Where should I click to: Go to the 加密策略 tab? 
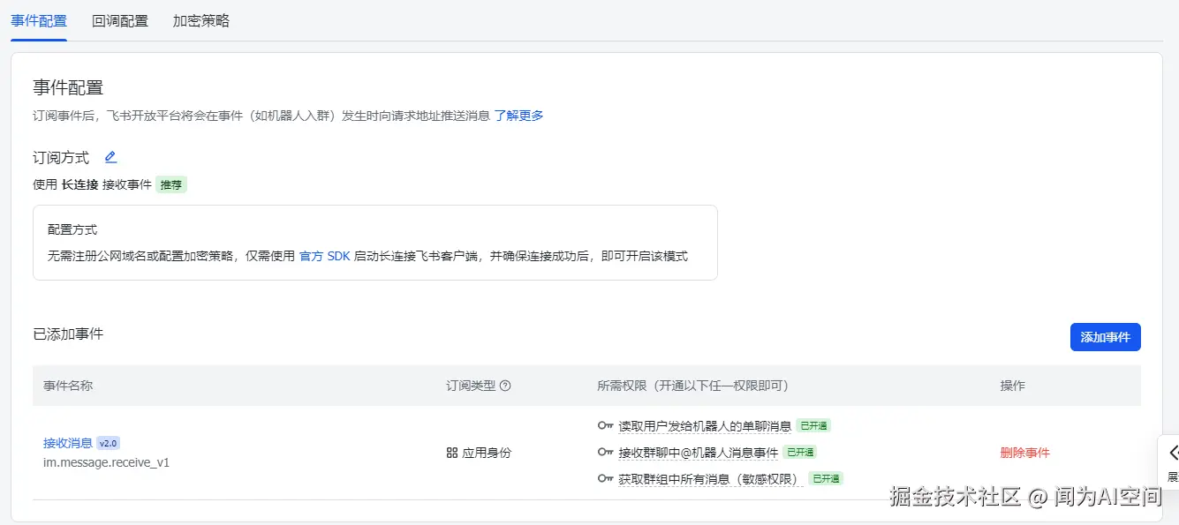201,20
